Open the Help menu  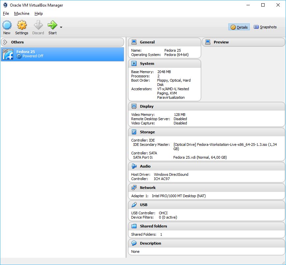pyautogui.click(x=39, y=13)
